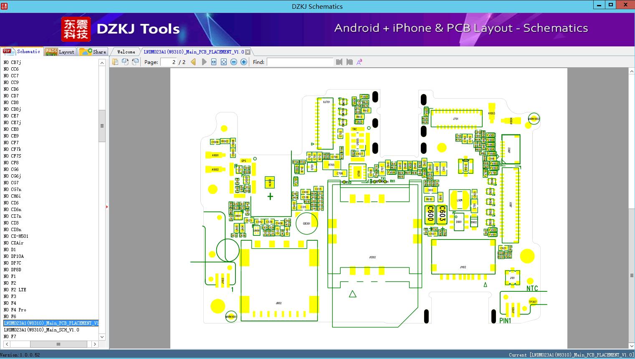The width and height of the screenshot is (635, 359).
Task: Select the NO F7 list entry
Action: click(10, 336)
